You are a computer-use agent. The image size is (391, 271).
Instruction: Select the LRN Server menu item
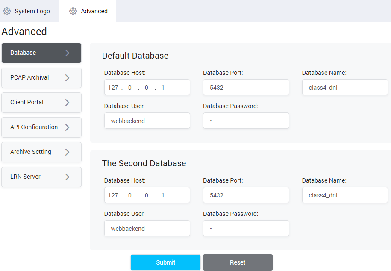(26, 177)
